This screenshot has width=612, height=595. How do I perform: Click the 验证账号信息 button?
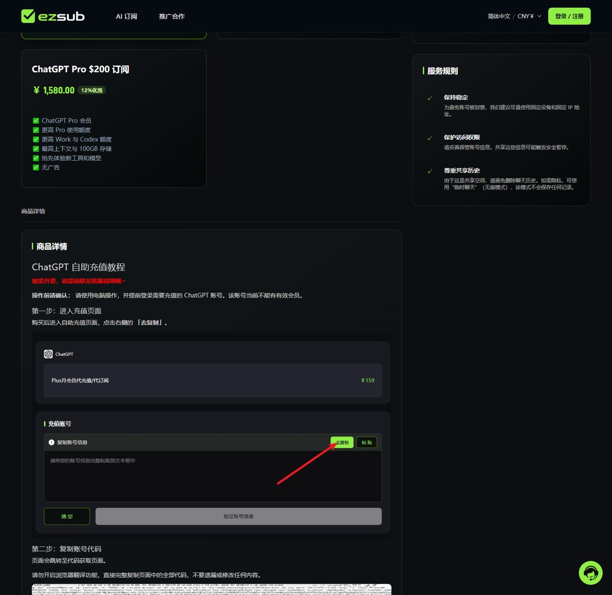click(239, 516)
